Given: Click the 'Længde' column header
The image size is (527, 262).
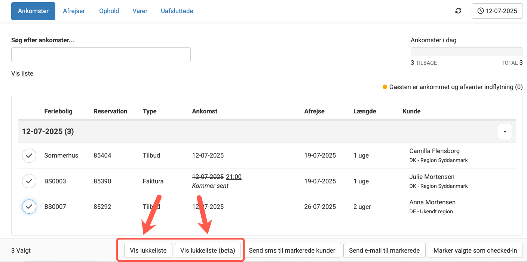Looking at the screenshot, I should point(365,111).
